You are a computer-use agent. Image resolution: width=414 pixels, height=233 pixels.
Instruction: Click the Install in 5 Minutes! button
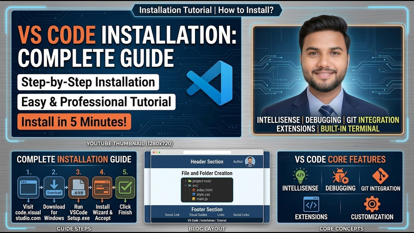point(74,122)
